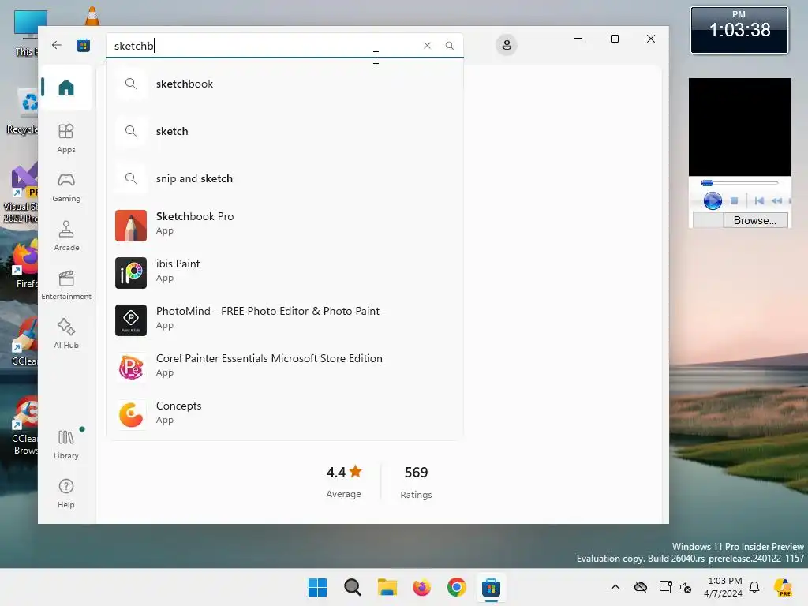Rewind in the media player widget
Viewport: 808px width, 606px height.
coord(777,200)
